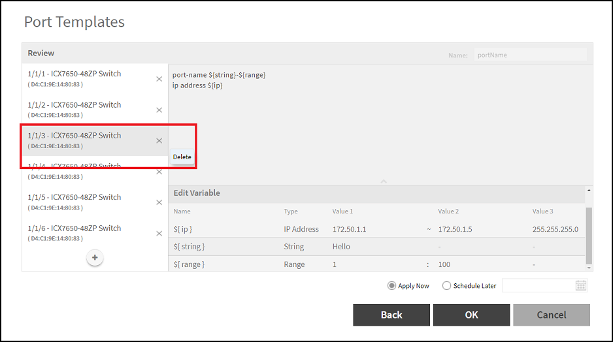Delete port 1/1/3 with its X icon
Image resolution: width=613 pixels, height=342 pixels.
[x=159, y=140]
